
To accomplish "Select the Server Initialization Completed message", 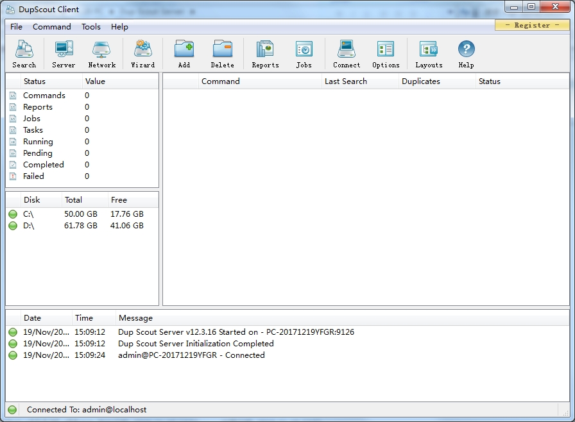I will (196, 344).
